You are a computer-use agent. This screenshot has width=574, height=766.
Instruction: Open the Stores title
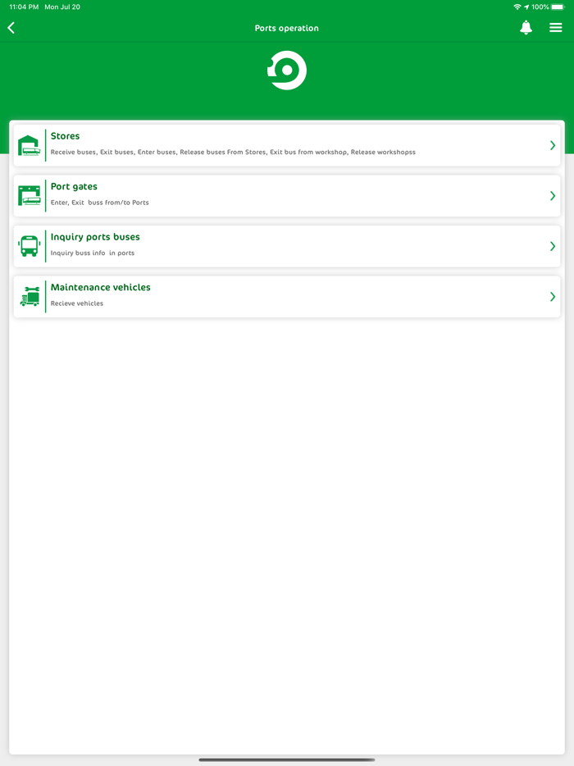(x=65, y=136)
